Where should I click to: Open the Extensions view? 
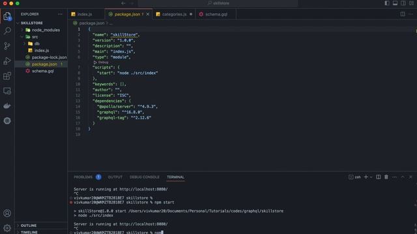[7, 76]
